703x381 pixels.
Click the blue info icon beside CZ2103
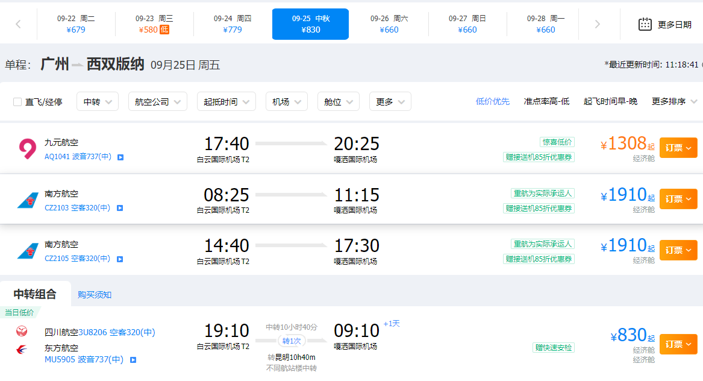click(x=120, y=208)
